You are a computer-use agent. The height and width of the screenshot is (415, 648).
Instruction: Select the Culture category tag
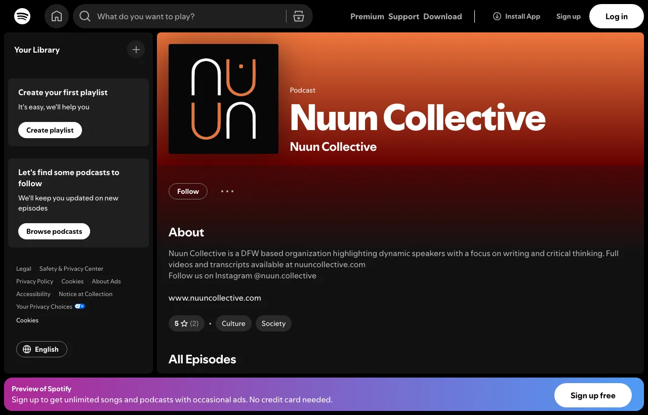[x=233, y=323]
